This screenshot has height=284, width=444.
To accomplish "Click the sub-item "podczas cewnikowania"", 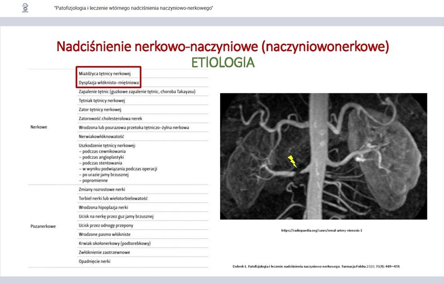I will pyautogui.click(x=102, y=151).
